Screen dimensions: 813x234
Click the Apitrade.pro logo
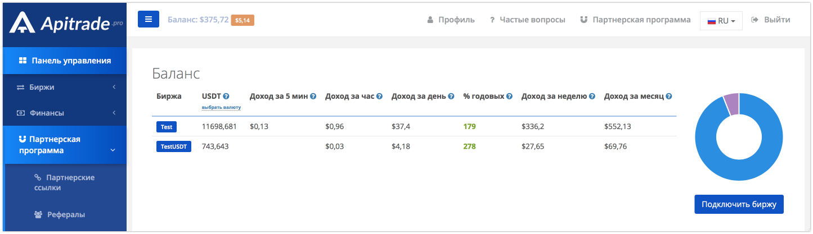[66, 22]
